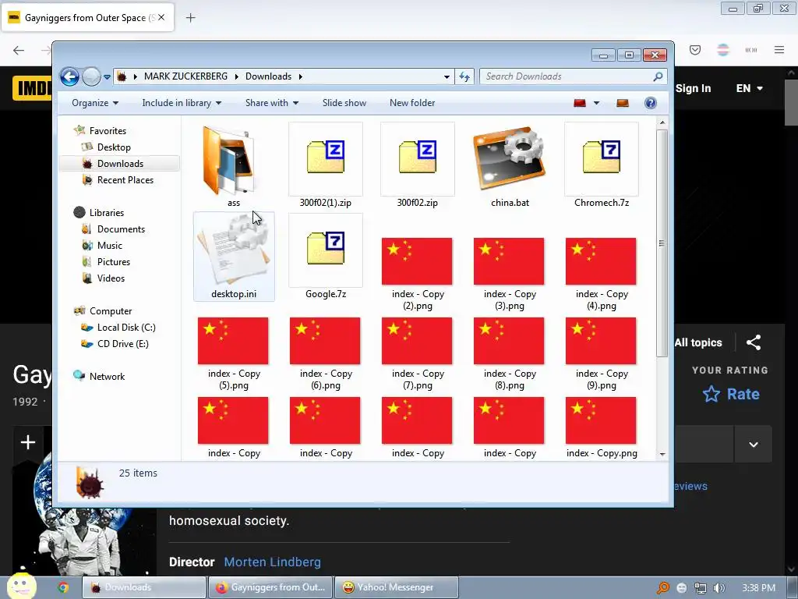Select index - Copy (2).png thumbnail

pyautogui.click(x=418, y=261)
